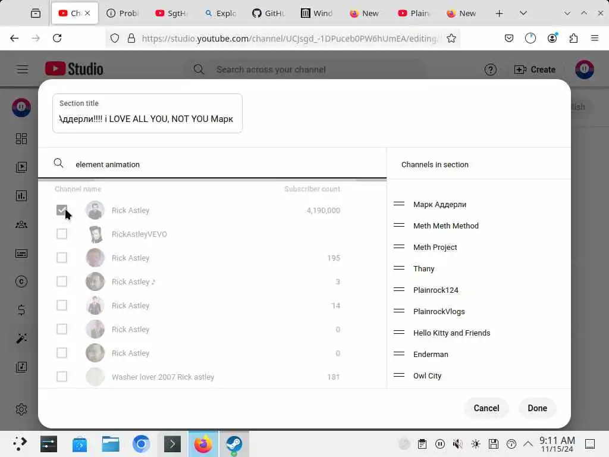Switch to the Plain browser tab
The height and width of the screenshot is (457, 609).
coord(414,13)
